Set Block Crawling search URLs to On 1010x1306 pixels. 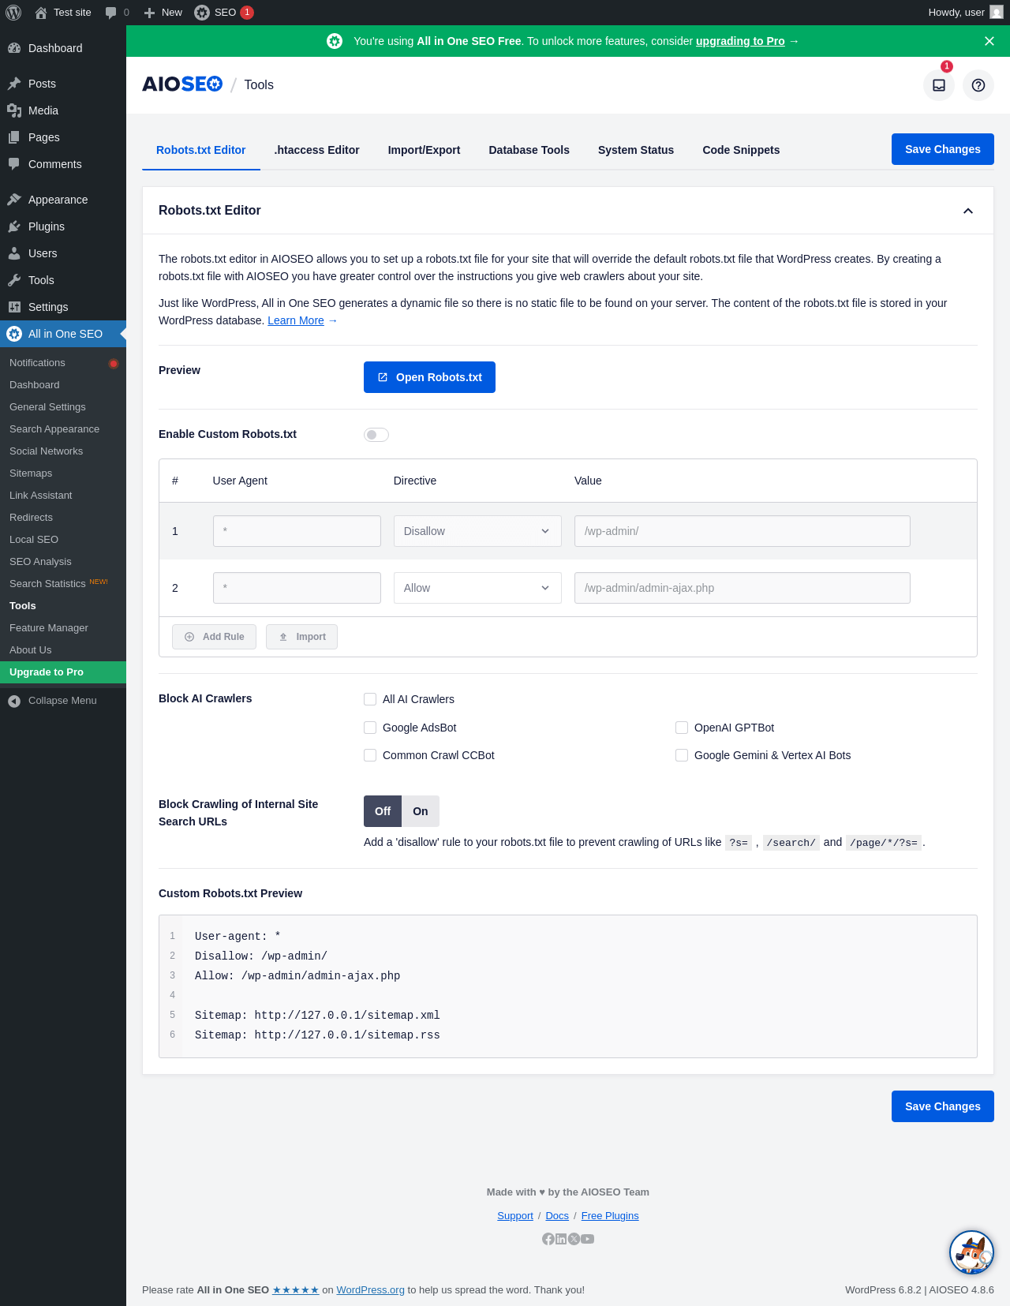click(x=421, y=811)
